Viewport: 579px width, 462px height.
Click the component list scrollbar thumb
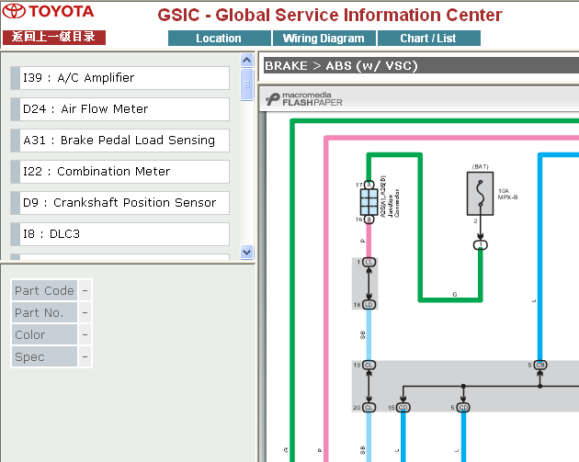tap(246, 85)
